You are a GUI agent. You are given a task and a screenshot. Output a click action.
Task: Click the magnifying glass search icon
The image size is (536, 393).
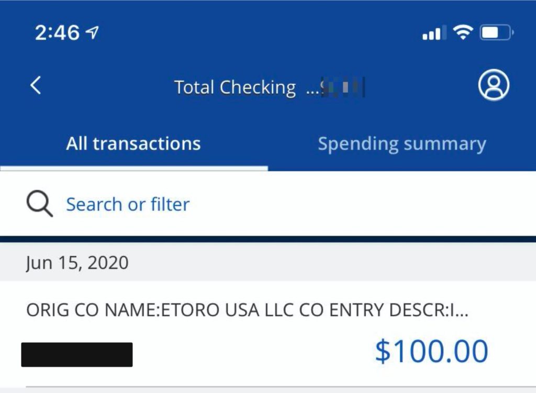tap(40, 204)
